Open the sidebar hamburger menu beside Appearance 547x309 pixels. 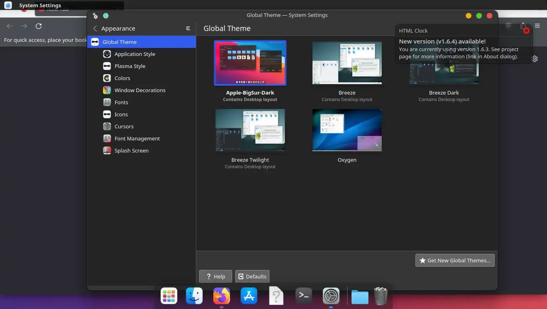(x=188, y=29)
